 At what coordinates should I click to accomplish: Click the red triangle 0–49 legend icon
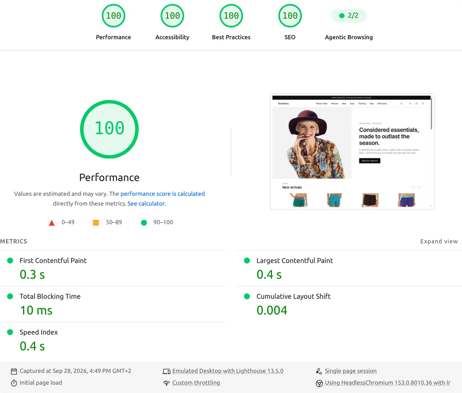click(52, 223)
